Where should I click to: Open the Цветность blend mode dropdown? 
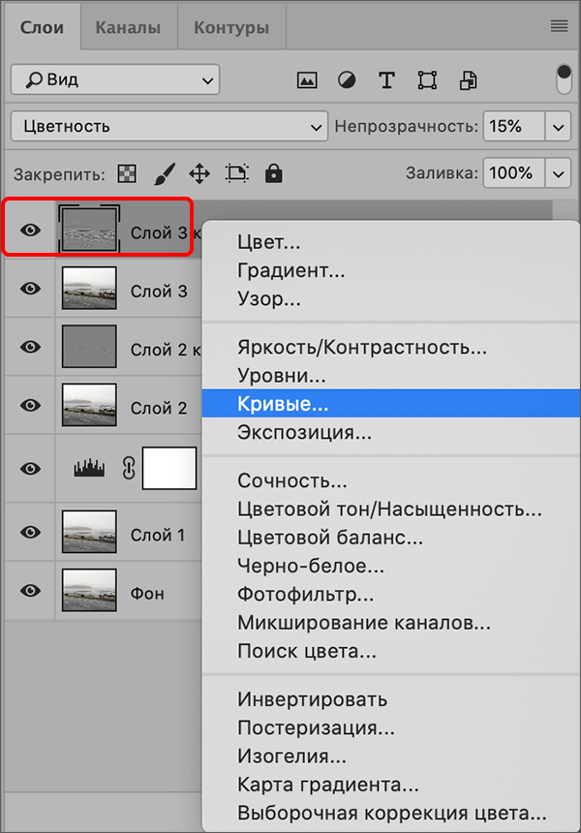coord(169,126)
